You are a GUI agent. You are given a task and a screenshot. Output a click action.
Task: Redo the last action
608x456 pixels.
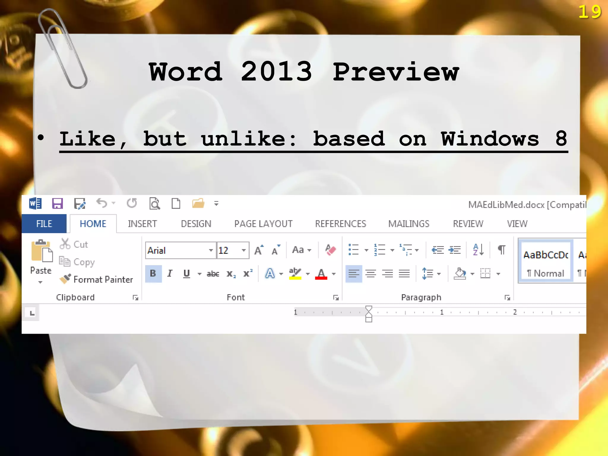132,203
